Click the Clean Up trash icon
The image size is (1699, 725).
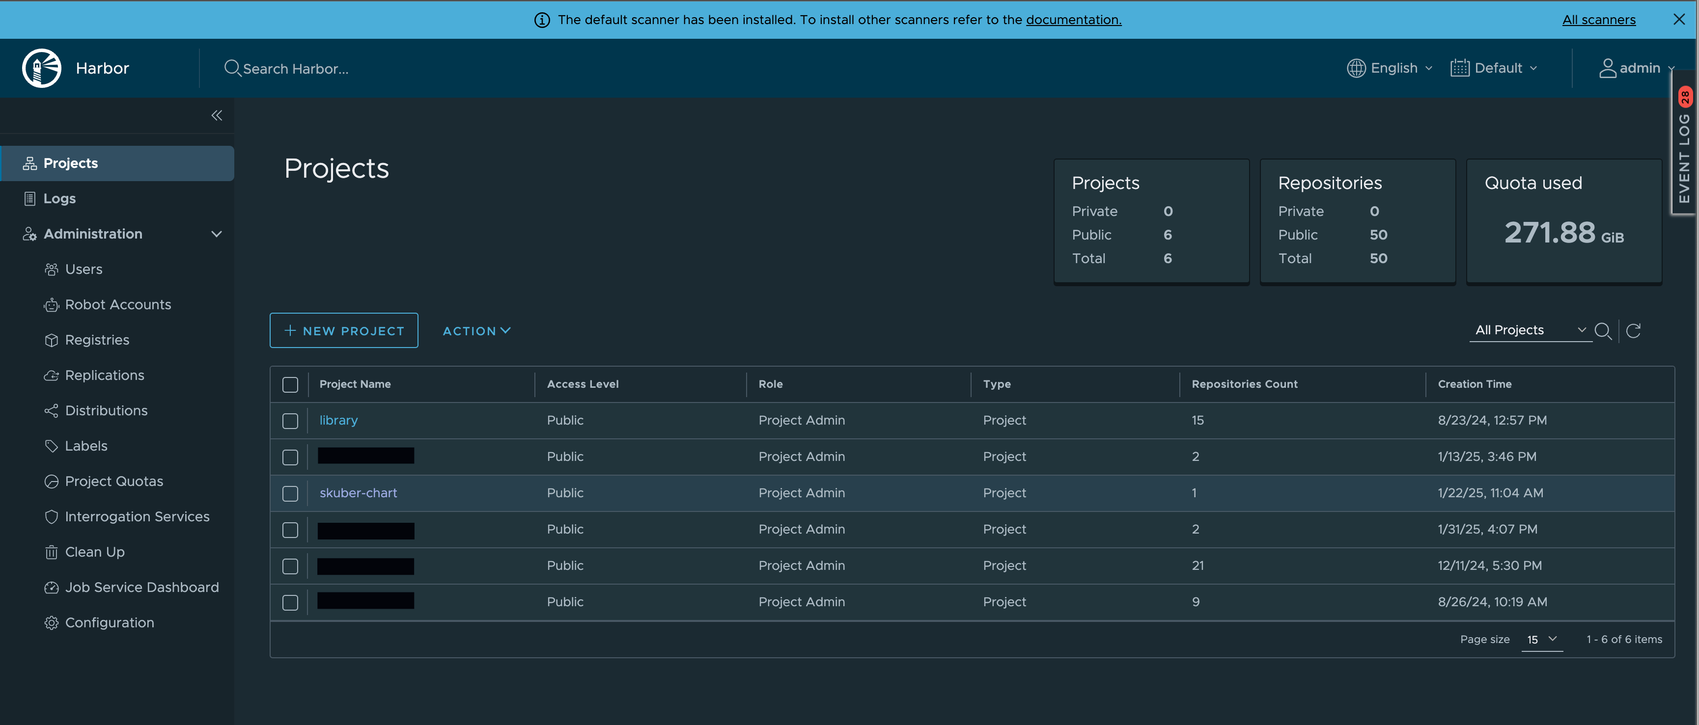click(52, 552)
